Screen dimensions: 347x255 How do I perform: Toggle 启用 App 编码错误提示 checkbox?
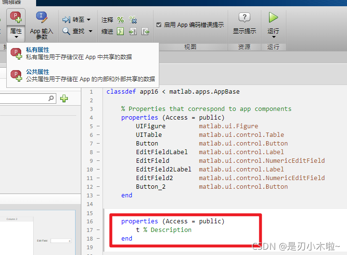159,24
